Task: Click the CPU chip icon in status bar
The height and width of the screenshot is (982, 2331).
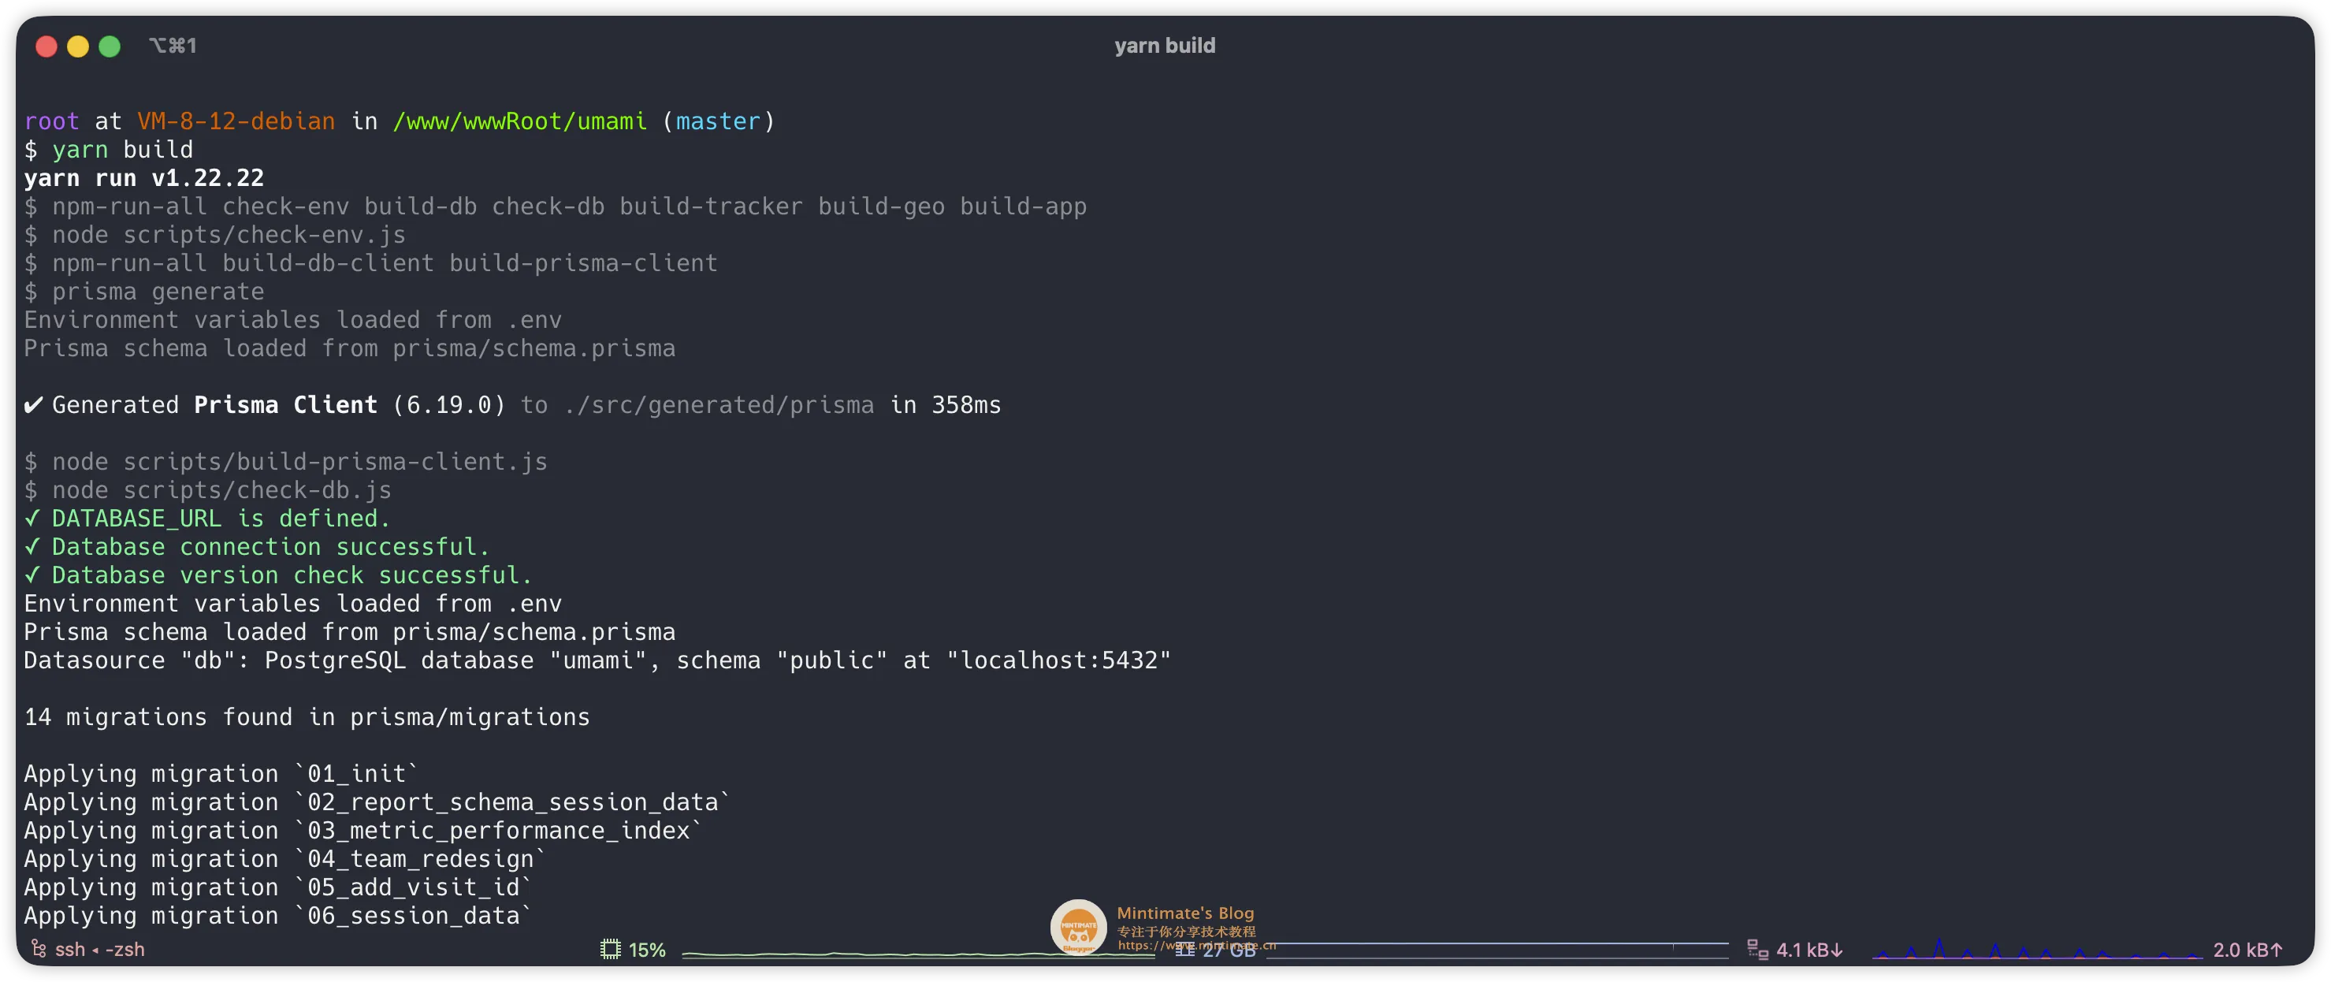Action: (x=611, y=950)
